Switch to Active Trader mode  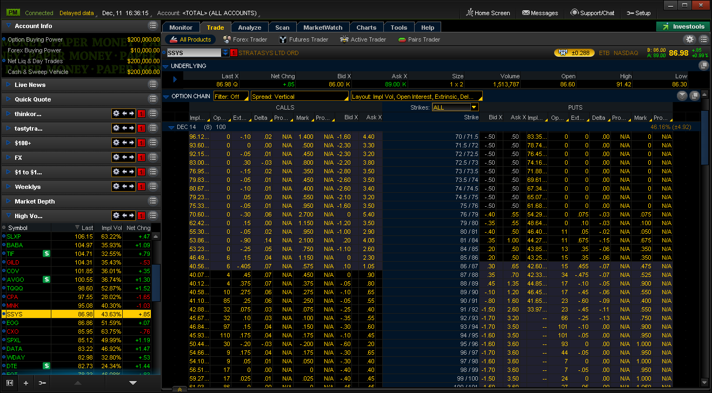tap(363, 39)
